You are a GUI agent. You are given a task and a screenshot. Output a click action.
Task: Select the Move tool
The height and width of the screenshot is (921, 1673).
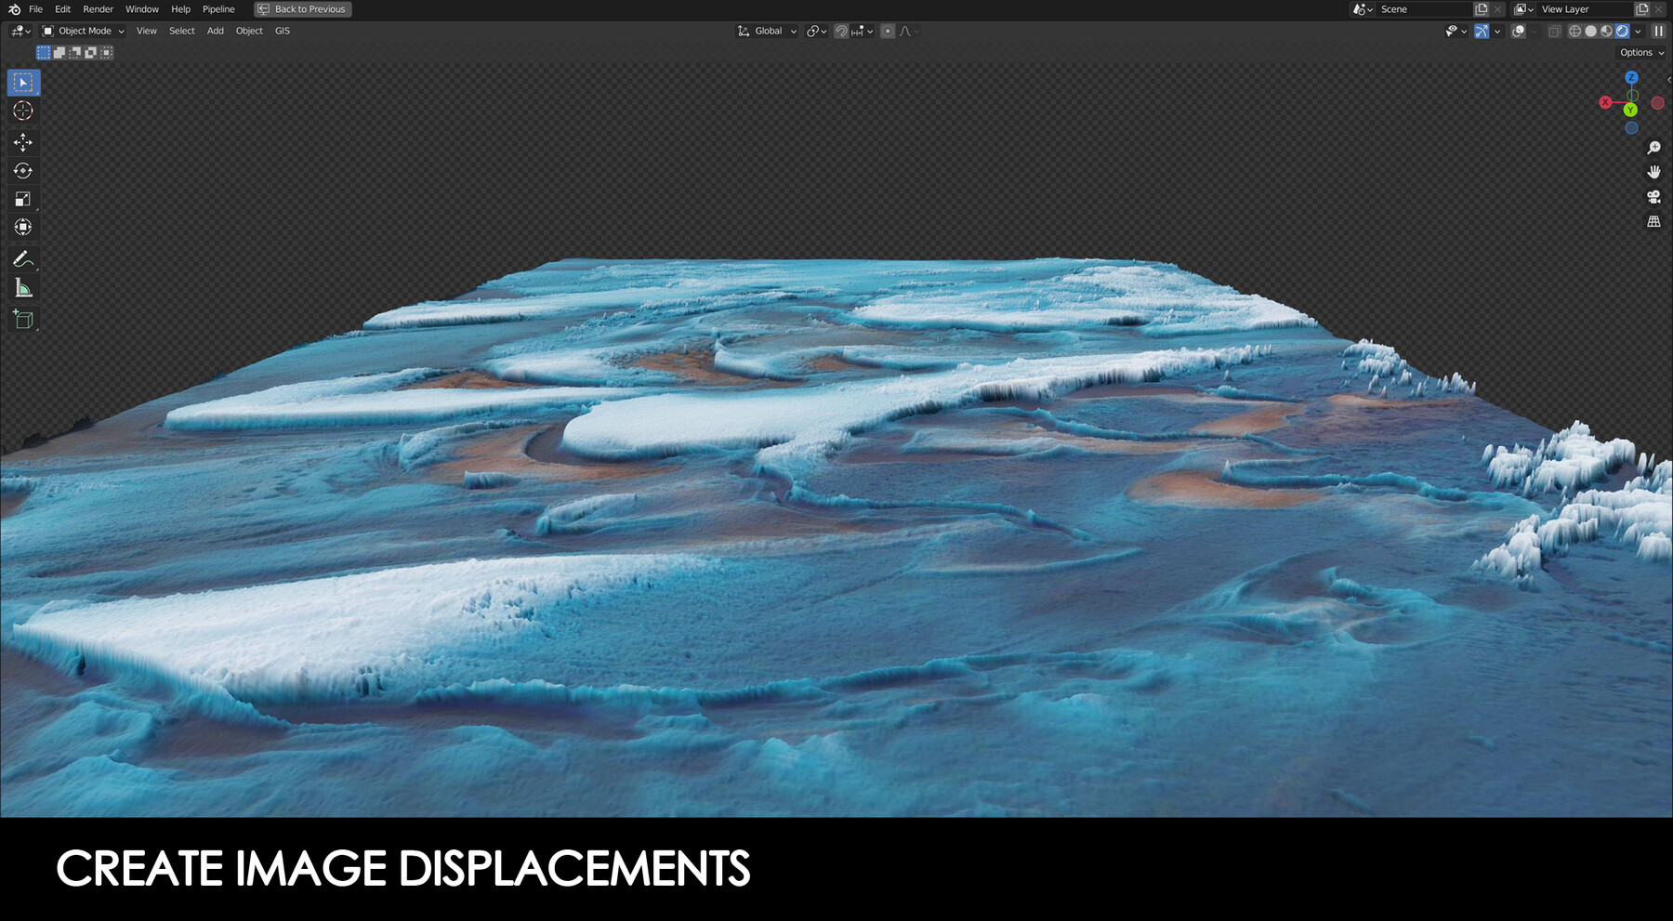click(x=22, y=142)
